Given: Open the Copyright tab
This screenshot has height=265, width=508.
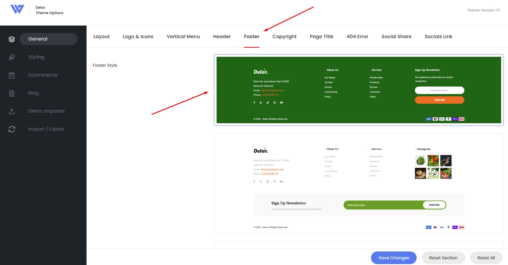Looking at the screenshot, I should [284, 36].
